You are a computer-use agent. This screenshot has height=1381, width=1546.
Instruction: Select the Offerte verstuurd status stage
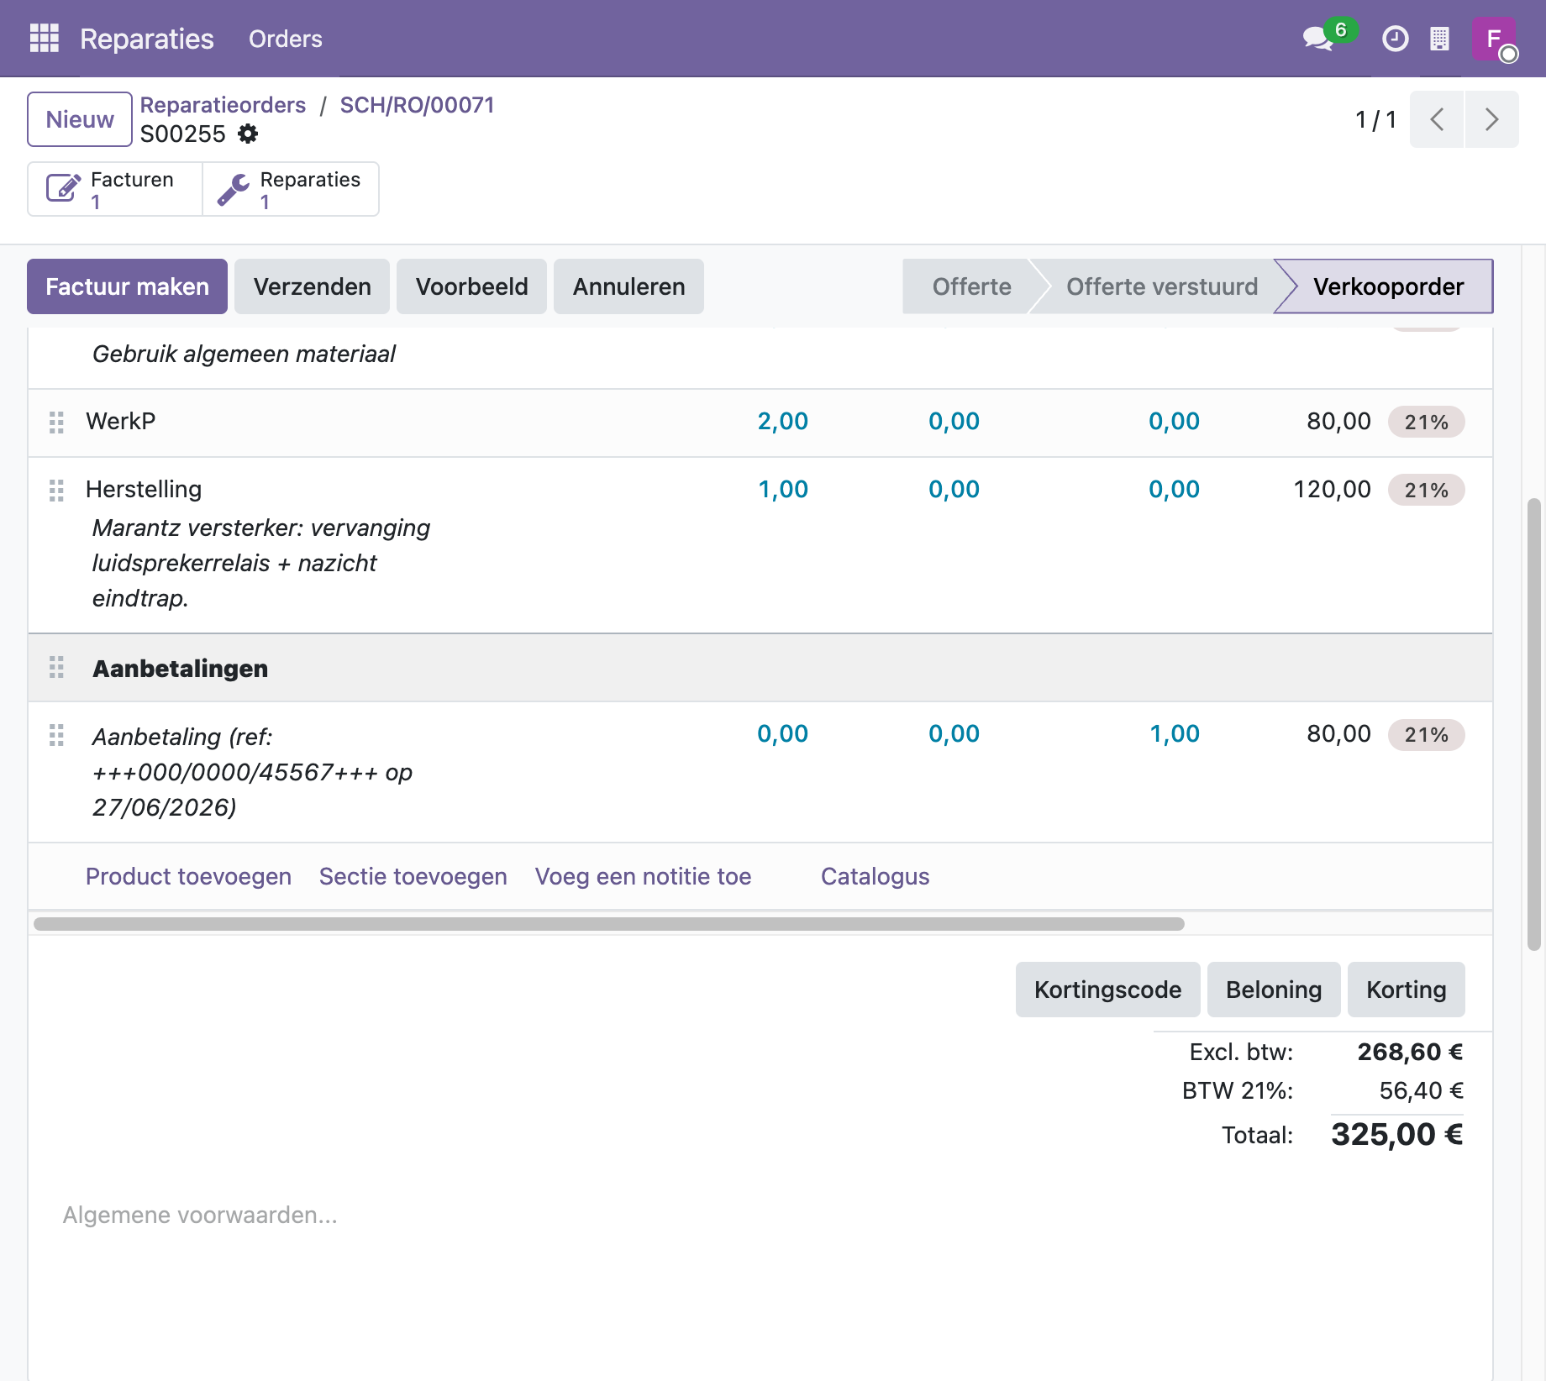[1162, 286]
